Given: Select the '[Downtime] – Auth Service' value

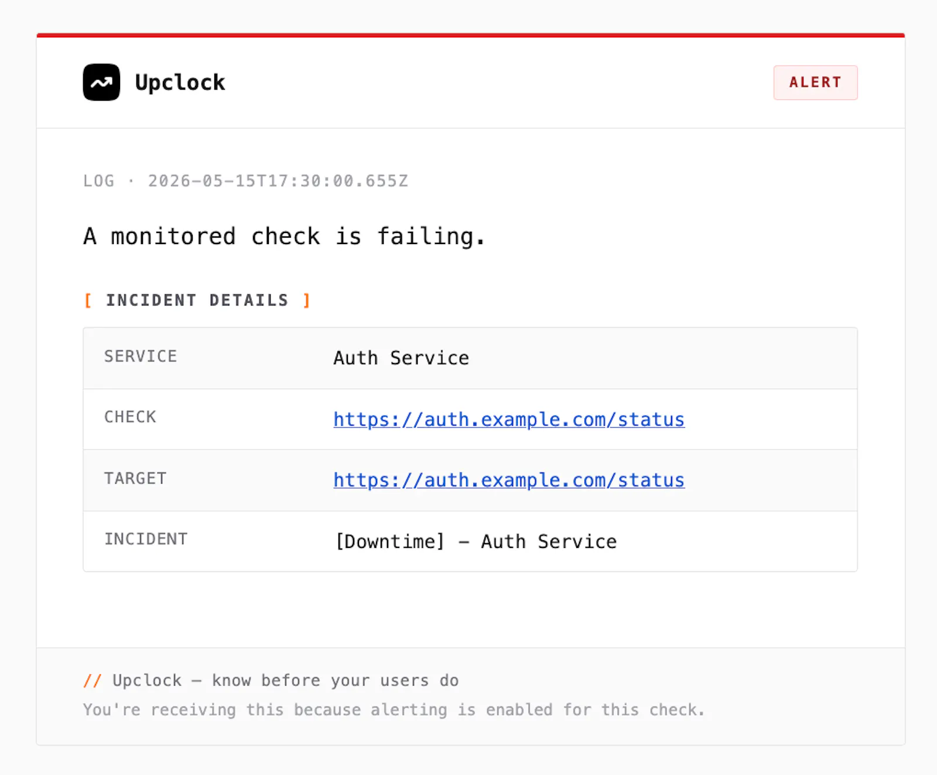Looking at the screenshot, I should (476, 541).
